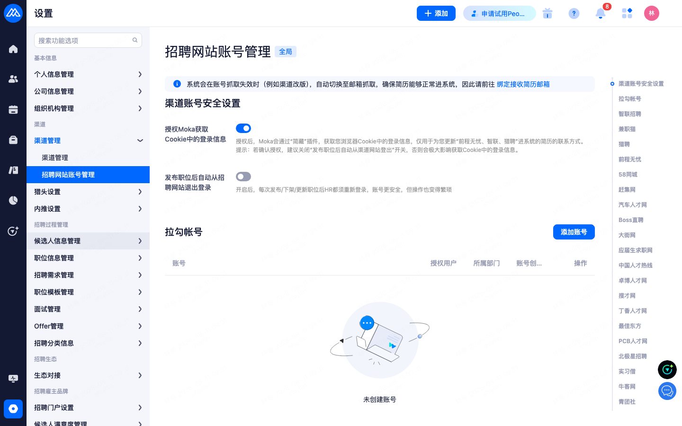The image size is (682, 426).
Task: Click the 授权用户 column header
Action: pyautogui.click(x=443, y=263)
